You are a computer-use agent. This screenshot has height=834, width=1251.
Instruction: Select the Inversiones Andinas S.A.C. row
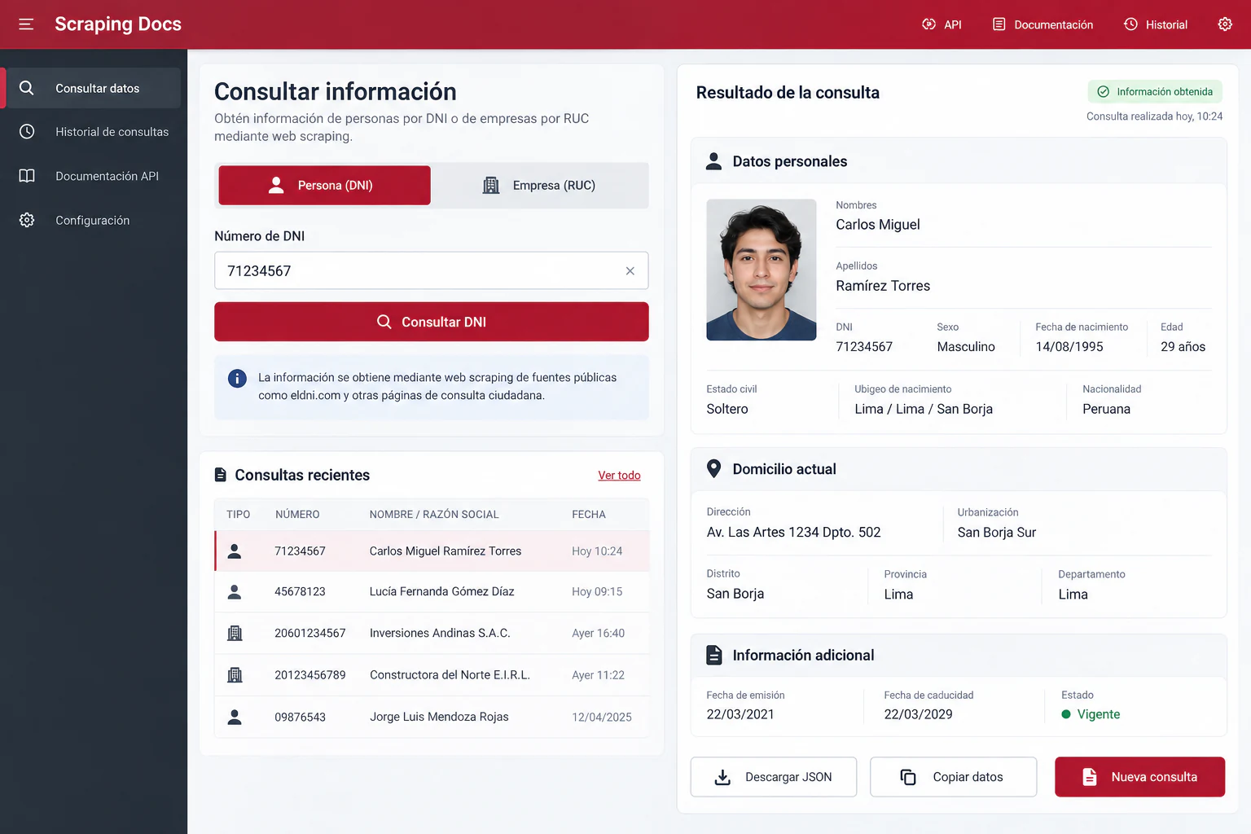coord(432,633)
